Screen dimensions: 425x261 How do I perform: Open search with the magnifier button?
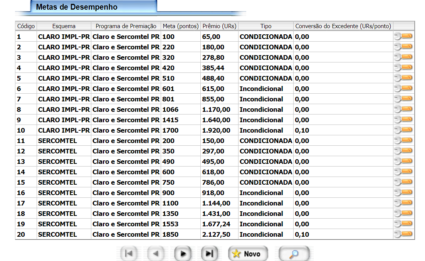tap(294, 253)
